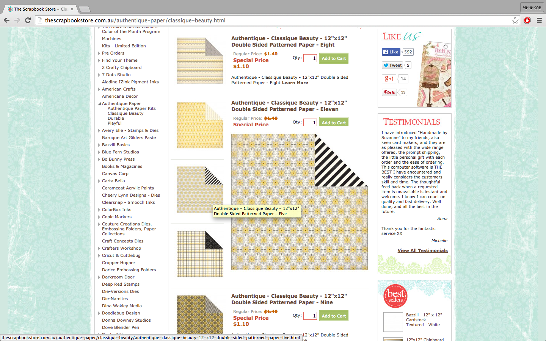Open Ceramcoat Acrylic Paints category
546x341 pixels.
(128, 188)
